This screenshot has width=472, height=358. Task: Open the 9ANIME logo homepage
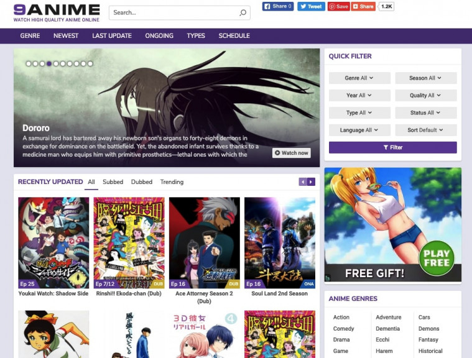pos(57,13)
